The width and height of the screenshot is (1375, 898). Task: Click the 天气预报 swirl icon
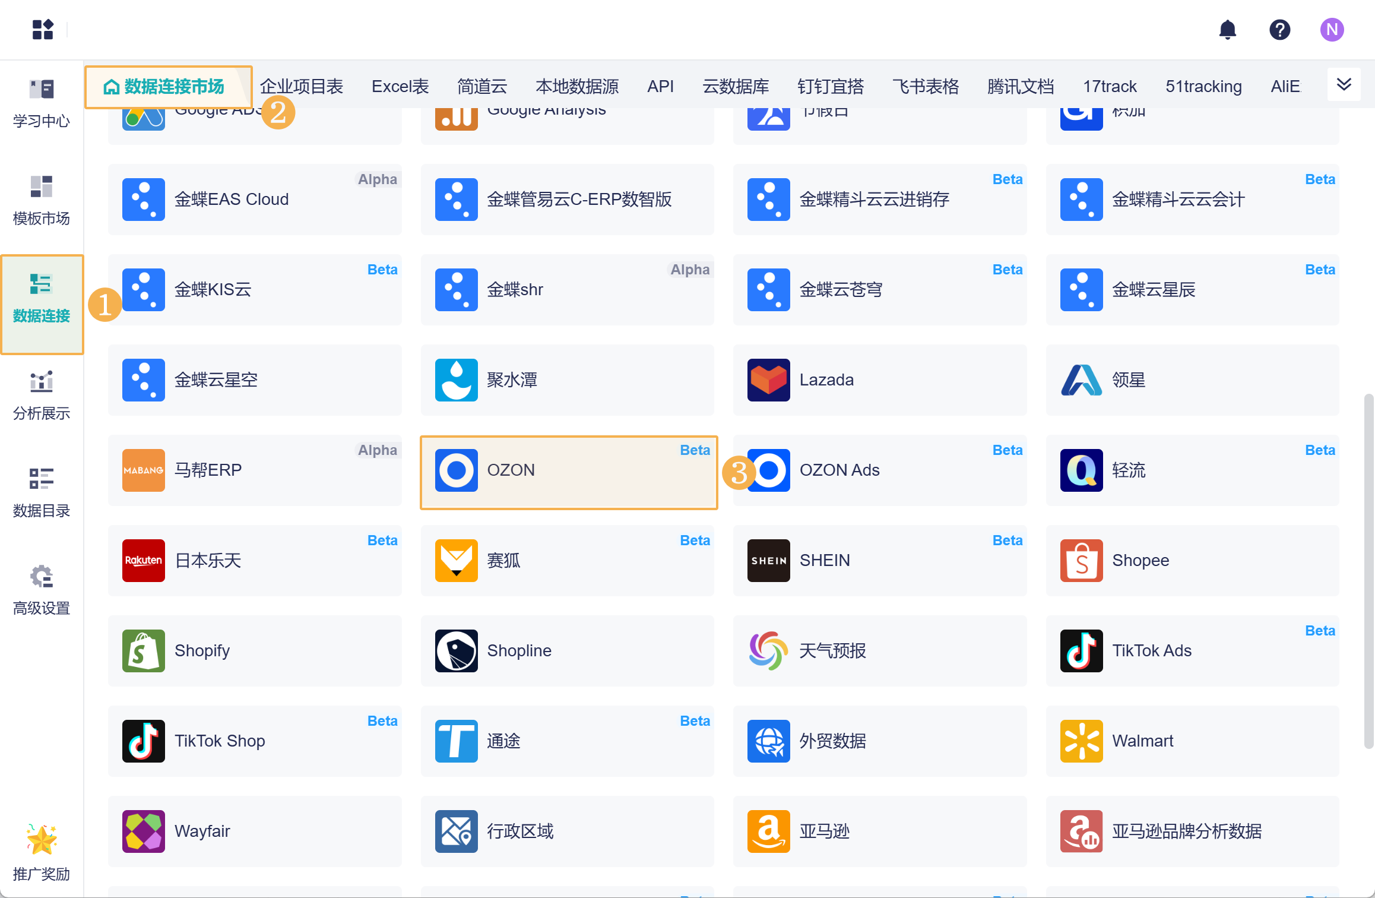point(769,651)
